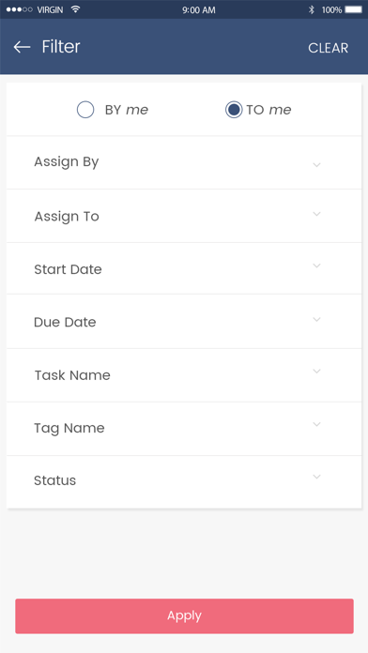
Task: Open the Due Date dropdown arrow
Action: [316, 319]
